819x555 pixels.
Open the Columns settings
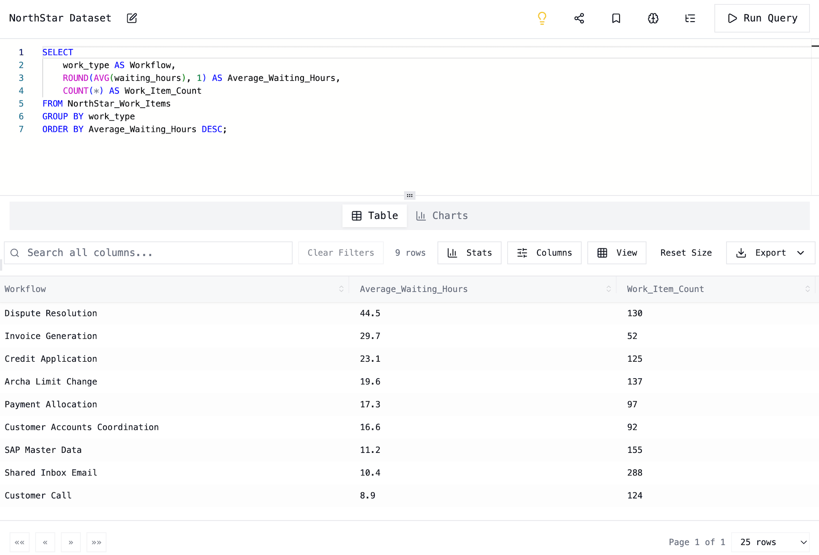(x=544, y=253)
